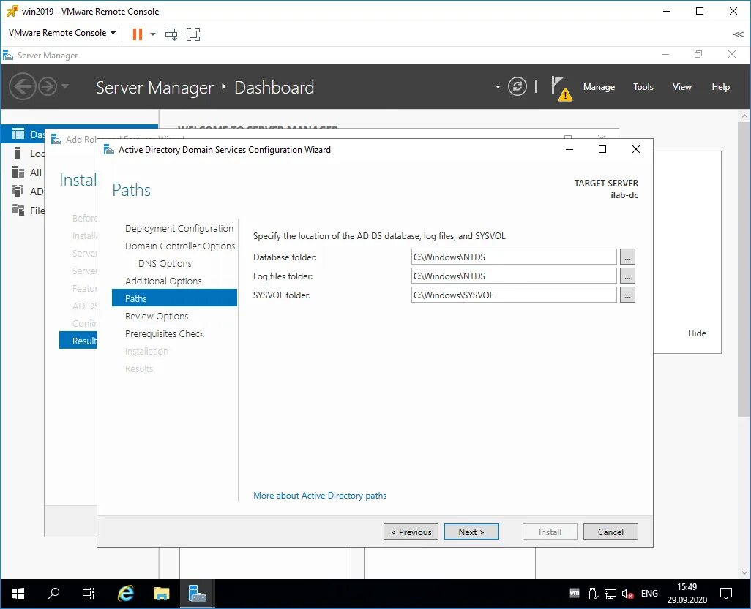This screenshot has height=609, width=751.
Task: Browse for the Log files folder location
Action: pyautogui.click(x=627, y=276)
